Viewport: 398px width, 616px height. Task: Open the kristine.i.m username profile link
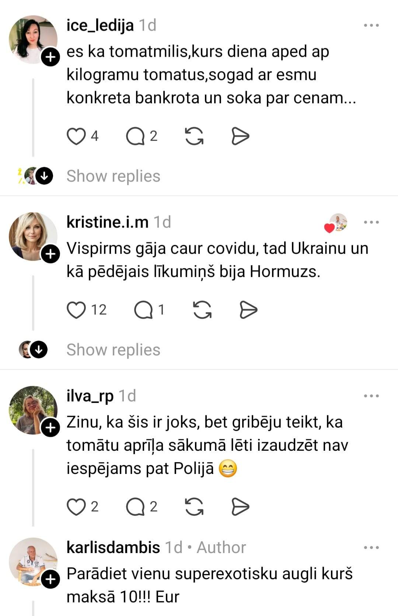click(x=107, y=222)
